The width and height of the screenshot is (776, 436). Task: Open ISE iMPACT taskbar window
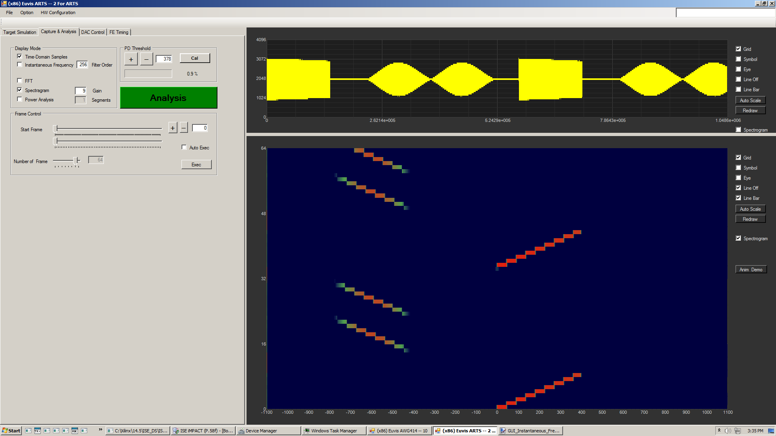(203, 431)
